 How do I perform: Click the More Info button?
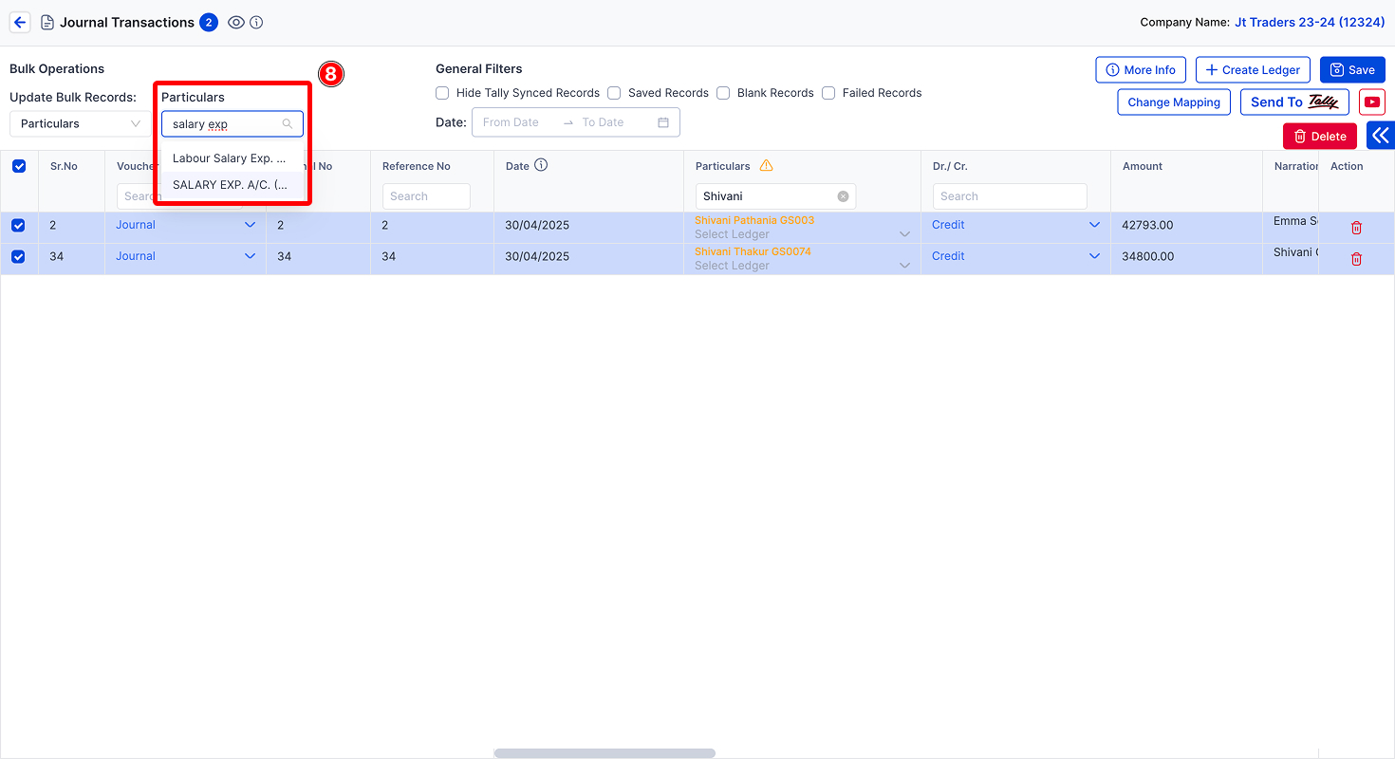tap(1141, 69)
